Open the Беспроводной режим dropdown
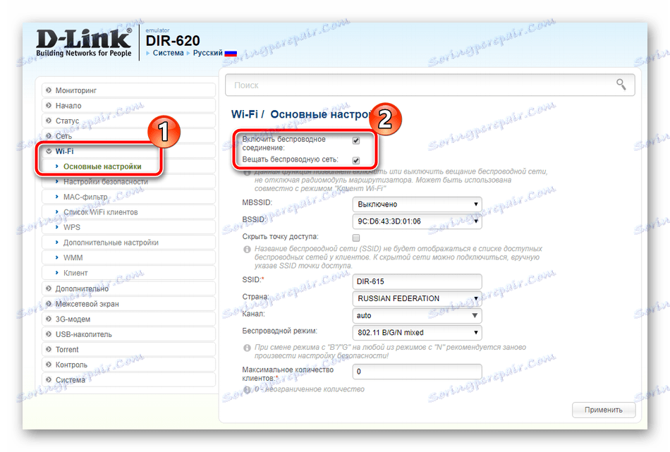This screenshot has height=452, width=670. click(417, 332)
